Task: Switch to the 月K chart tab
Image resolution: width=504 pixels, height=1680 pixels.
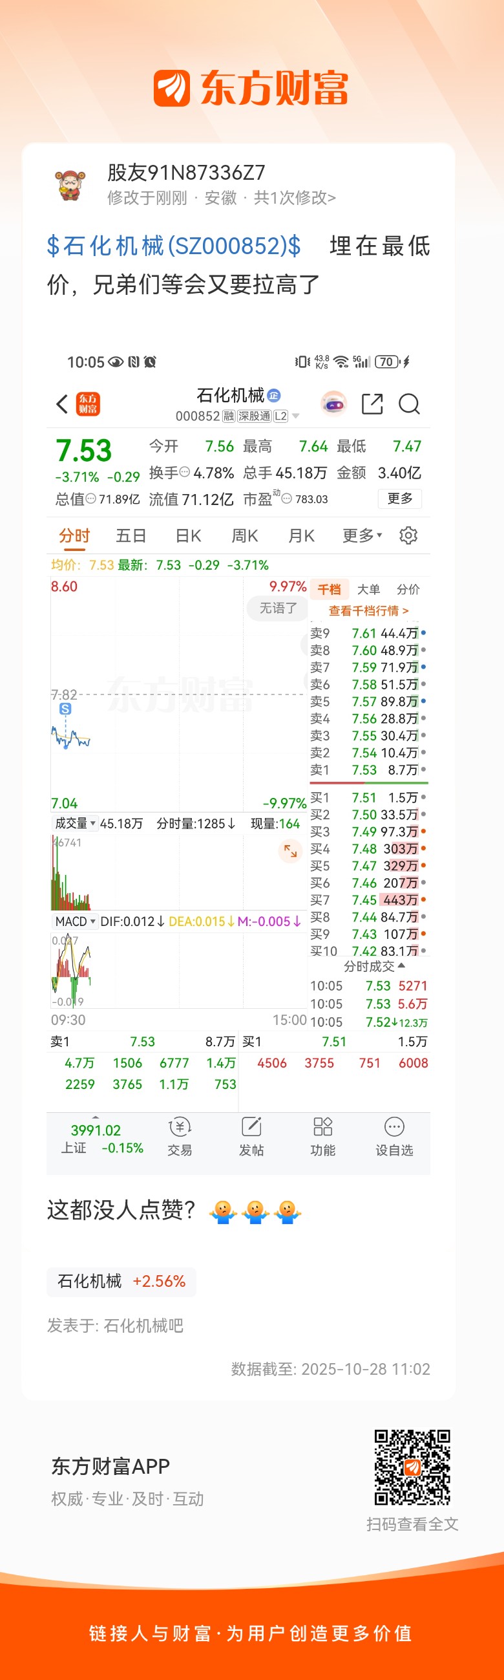Action: click(x=301, y=535)
